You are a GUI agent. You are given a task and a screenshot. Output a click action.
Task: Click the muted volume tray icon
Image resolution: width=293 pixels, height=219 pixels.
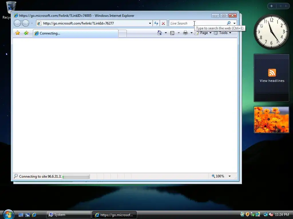[271, 214]
